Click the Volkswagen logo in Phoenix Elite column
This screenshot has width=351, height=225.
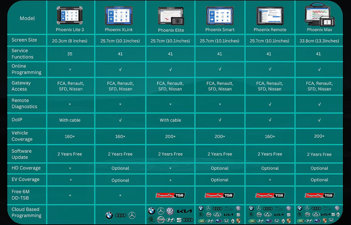tap(170, 211)
